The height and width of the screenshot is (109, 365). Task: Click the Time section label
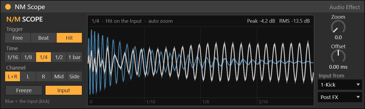click(x=12, y=49)
